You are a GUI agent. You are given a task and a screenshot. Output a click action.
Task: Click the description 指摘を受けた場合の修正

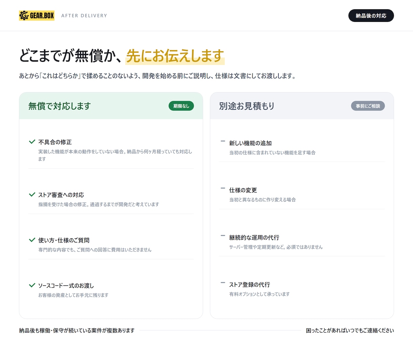(x=99, y=205)
